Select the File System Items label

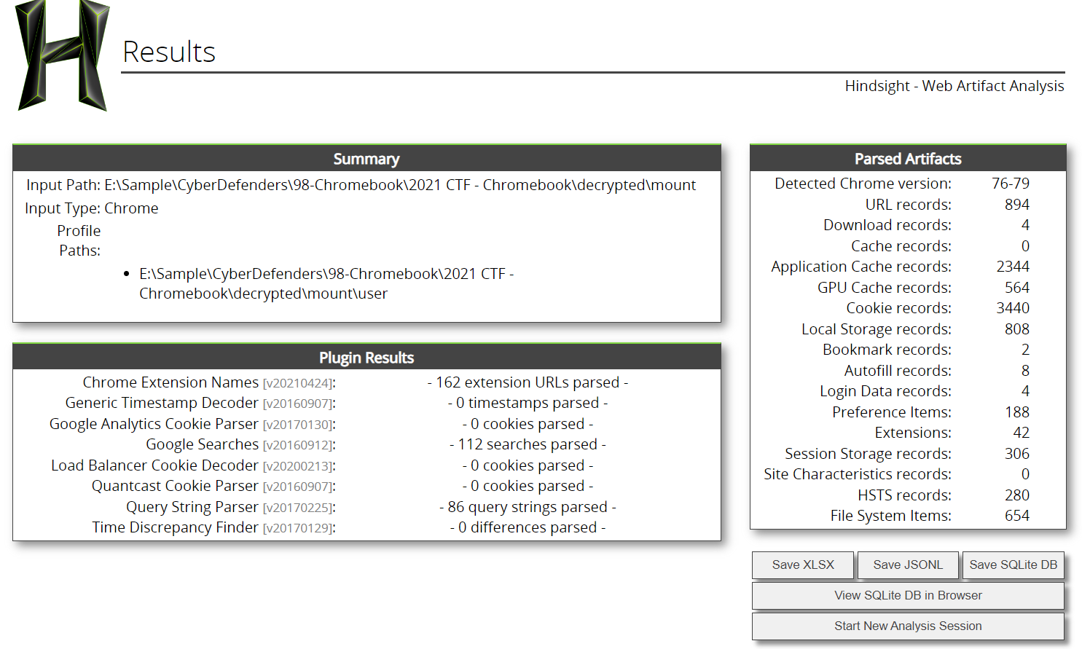pyautogui.click(x=890, y=516)
